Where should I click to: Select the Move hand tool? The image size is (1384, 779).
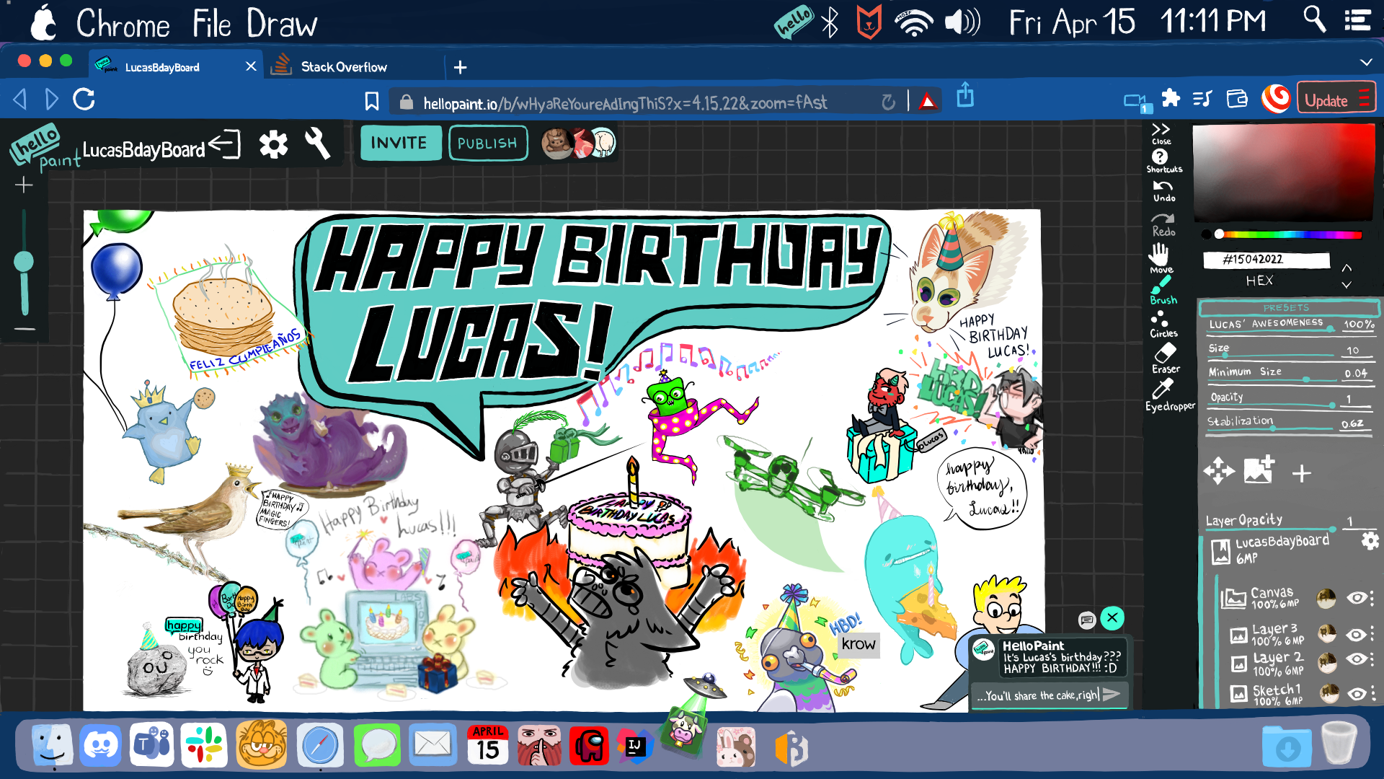(1159, 255)
